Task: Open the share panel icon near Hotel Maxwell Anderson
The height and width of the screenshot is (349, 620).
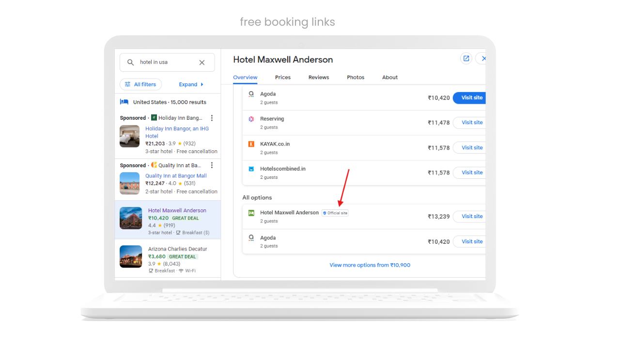Action: [x=465, y=58]
